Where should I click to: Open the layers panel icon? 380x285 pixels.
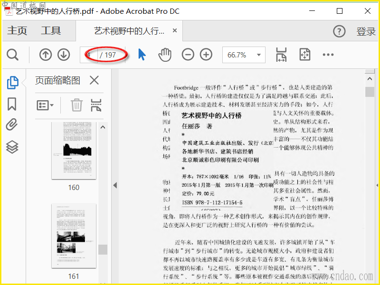[12, 147]
